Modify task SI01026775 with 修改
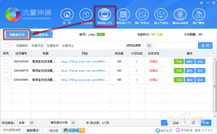 click(x=200, y=71)
